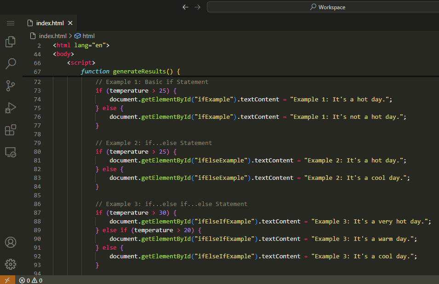Expand the index.html breadcrumb
439x284 pixels.
tap(52, 36)
